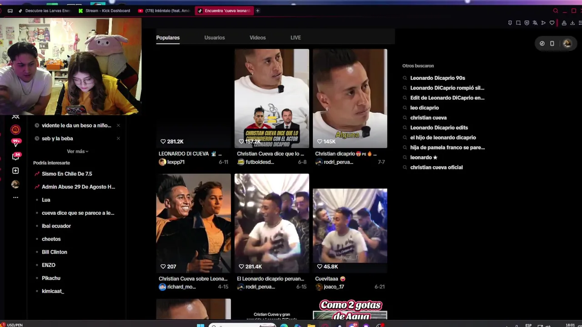Screen dimensions: 582x327
Task: Click the tab list icon at browser top-left
Action: click(x=10, y=11)
